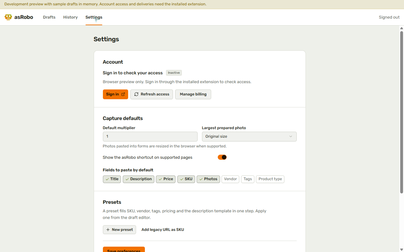Click the vertical scrollbar thumb
Image resolution: width=404 pixels, height=252 pixels.
click(401, 112)
